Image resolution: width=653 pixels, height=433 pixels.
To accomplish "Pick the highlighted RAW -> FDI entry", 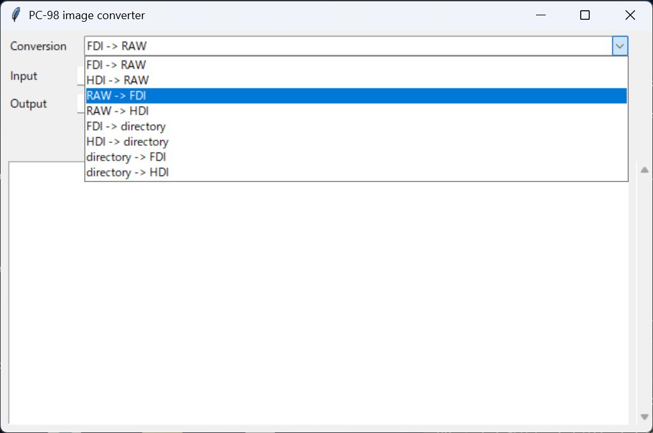I will point(356,96).
